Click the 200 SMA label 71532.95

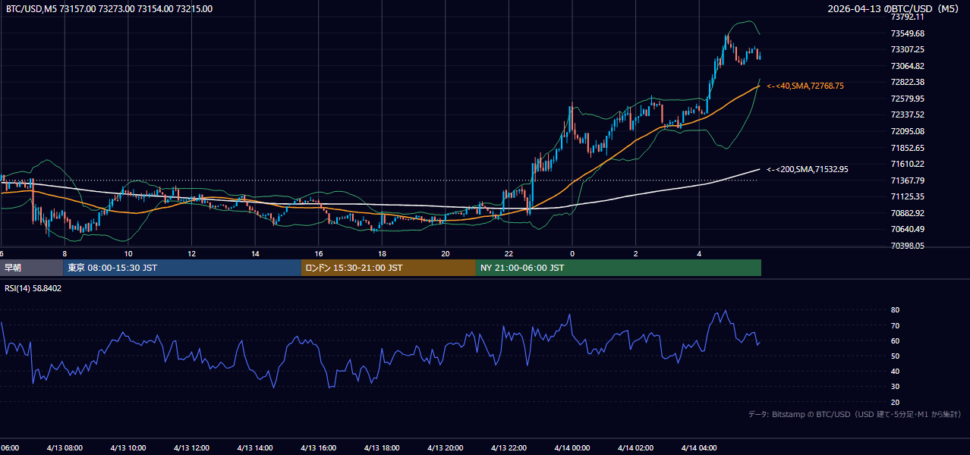pyautogui.click(x=808, y=170)
